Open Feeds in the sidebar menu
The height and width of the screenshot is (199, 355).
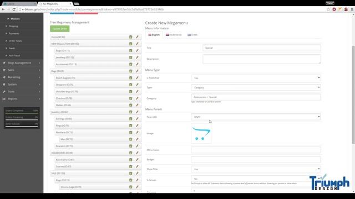point(12,48)
